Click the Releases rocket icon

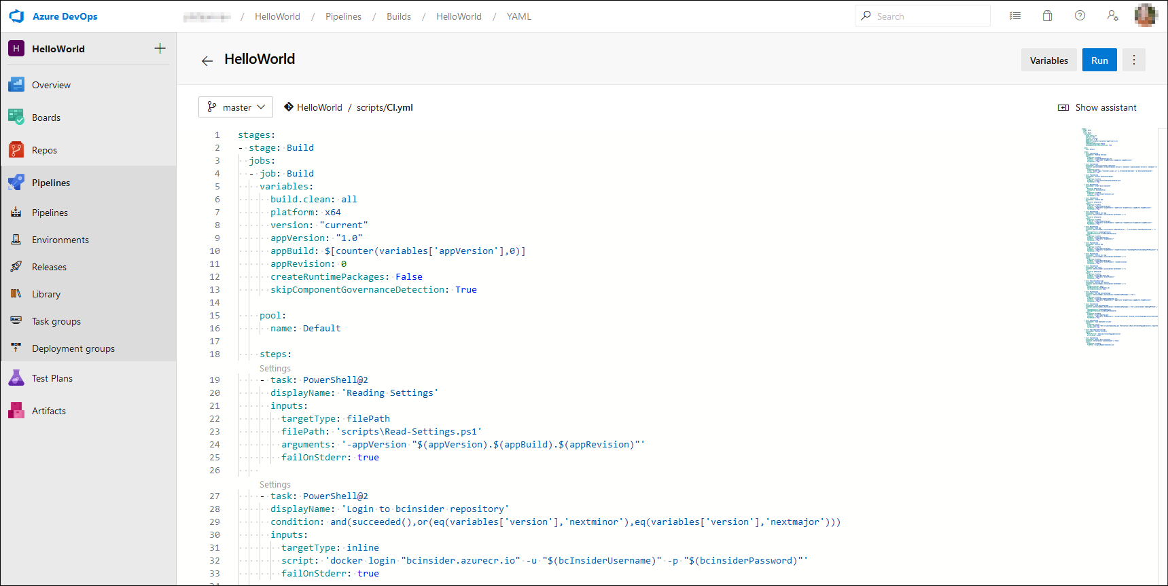[16, 267]
